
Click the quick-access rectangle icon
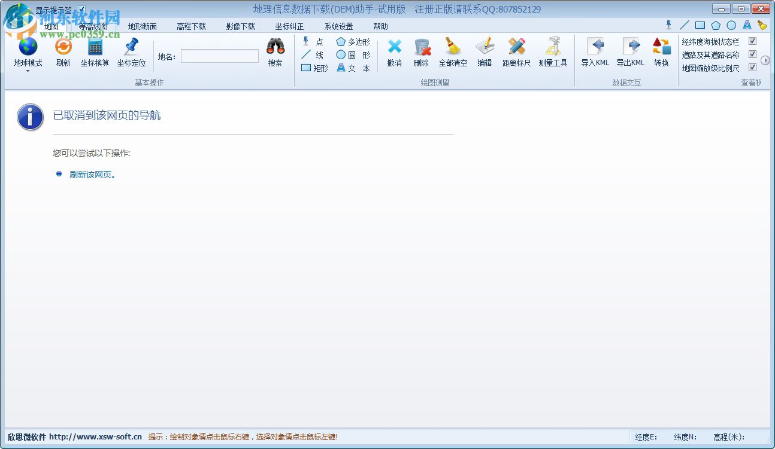(x=700, y=25)
